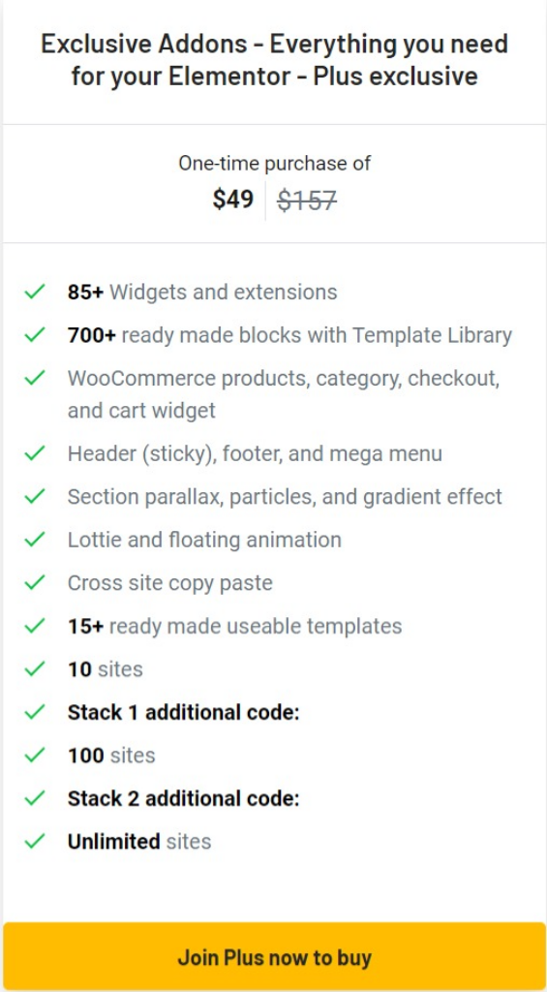Click the checkmark beside 85+ Widgets

tap(34, 292)
